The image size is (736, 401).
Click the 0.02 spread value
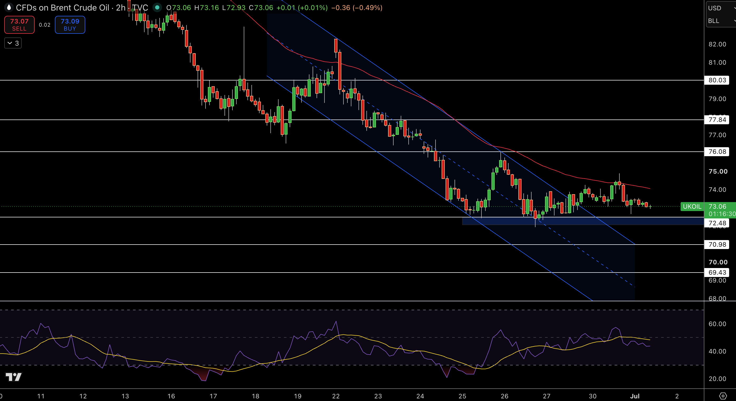tap(45, 25)
